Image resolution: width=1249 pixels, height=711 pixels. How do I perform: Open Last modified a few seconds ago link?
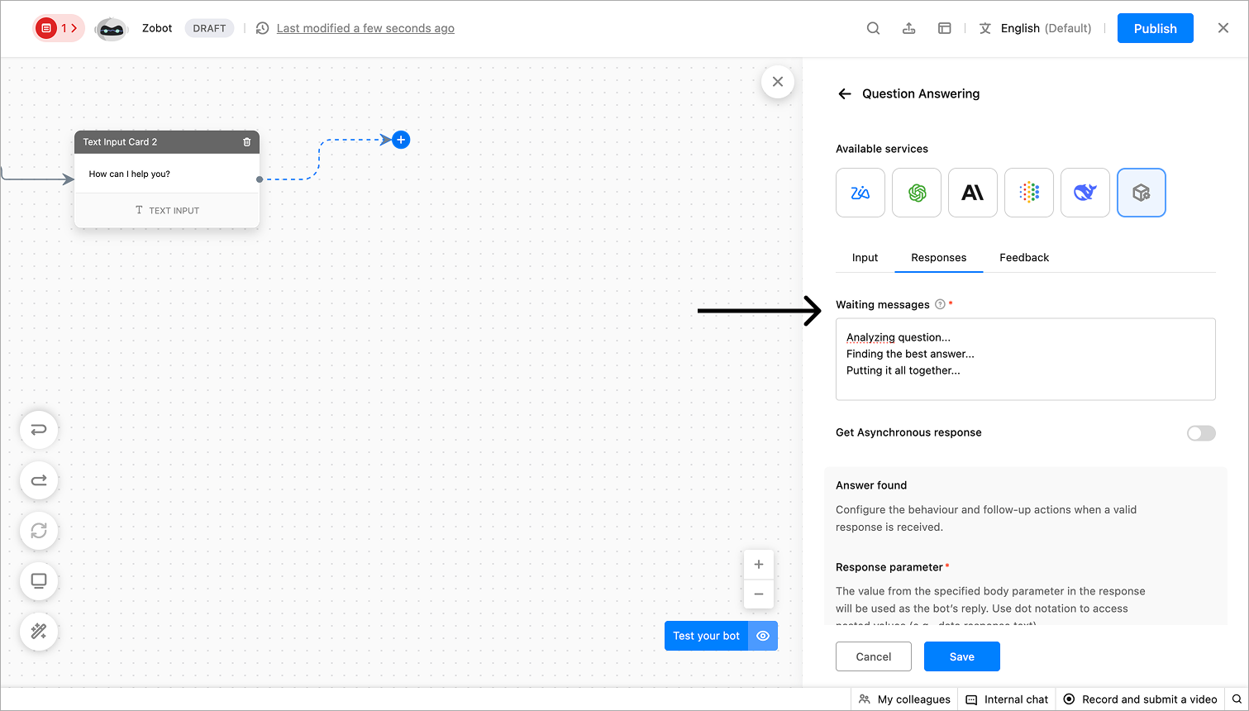[x=365, y=28]
